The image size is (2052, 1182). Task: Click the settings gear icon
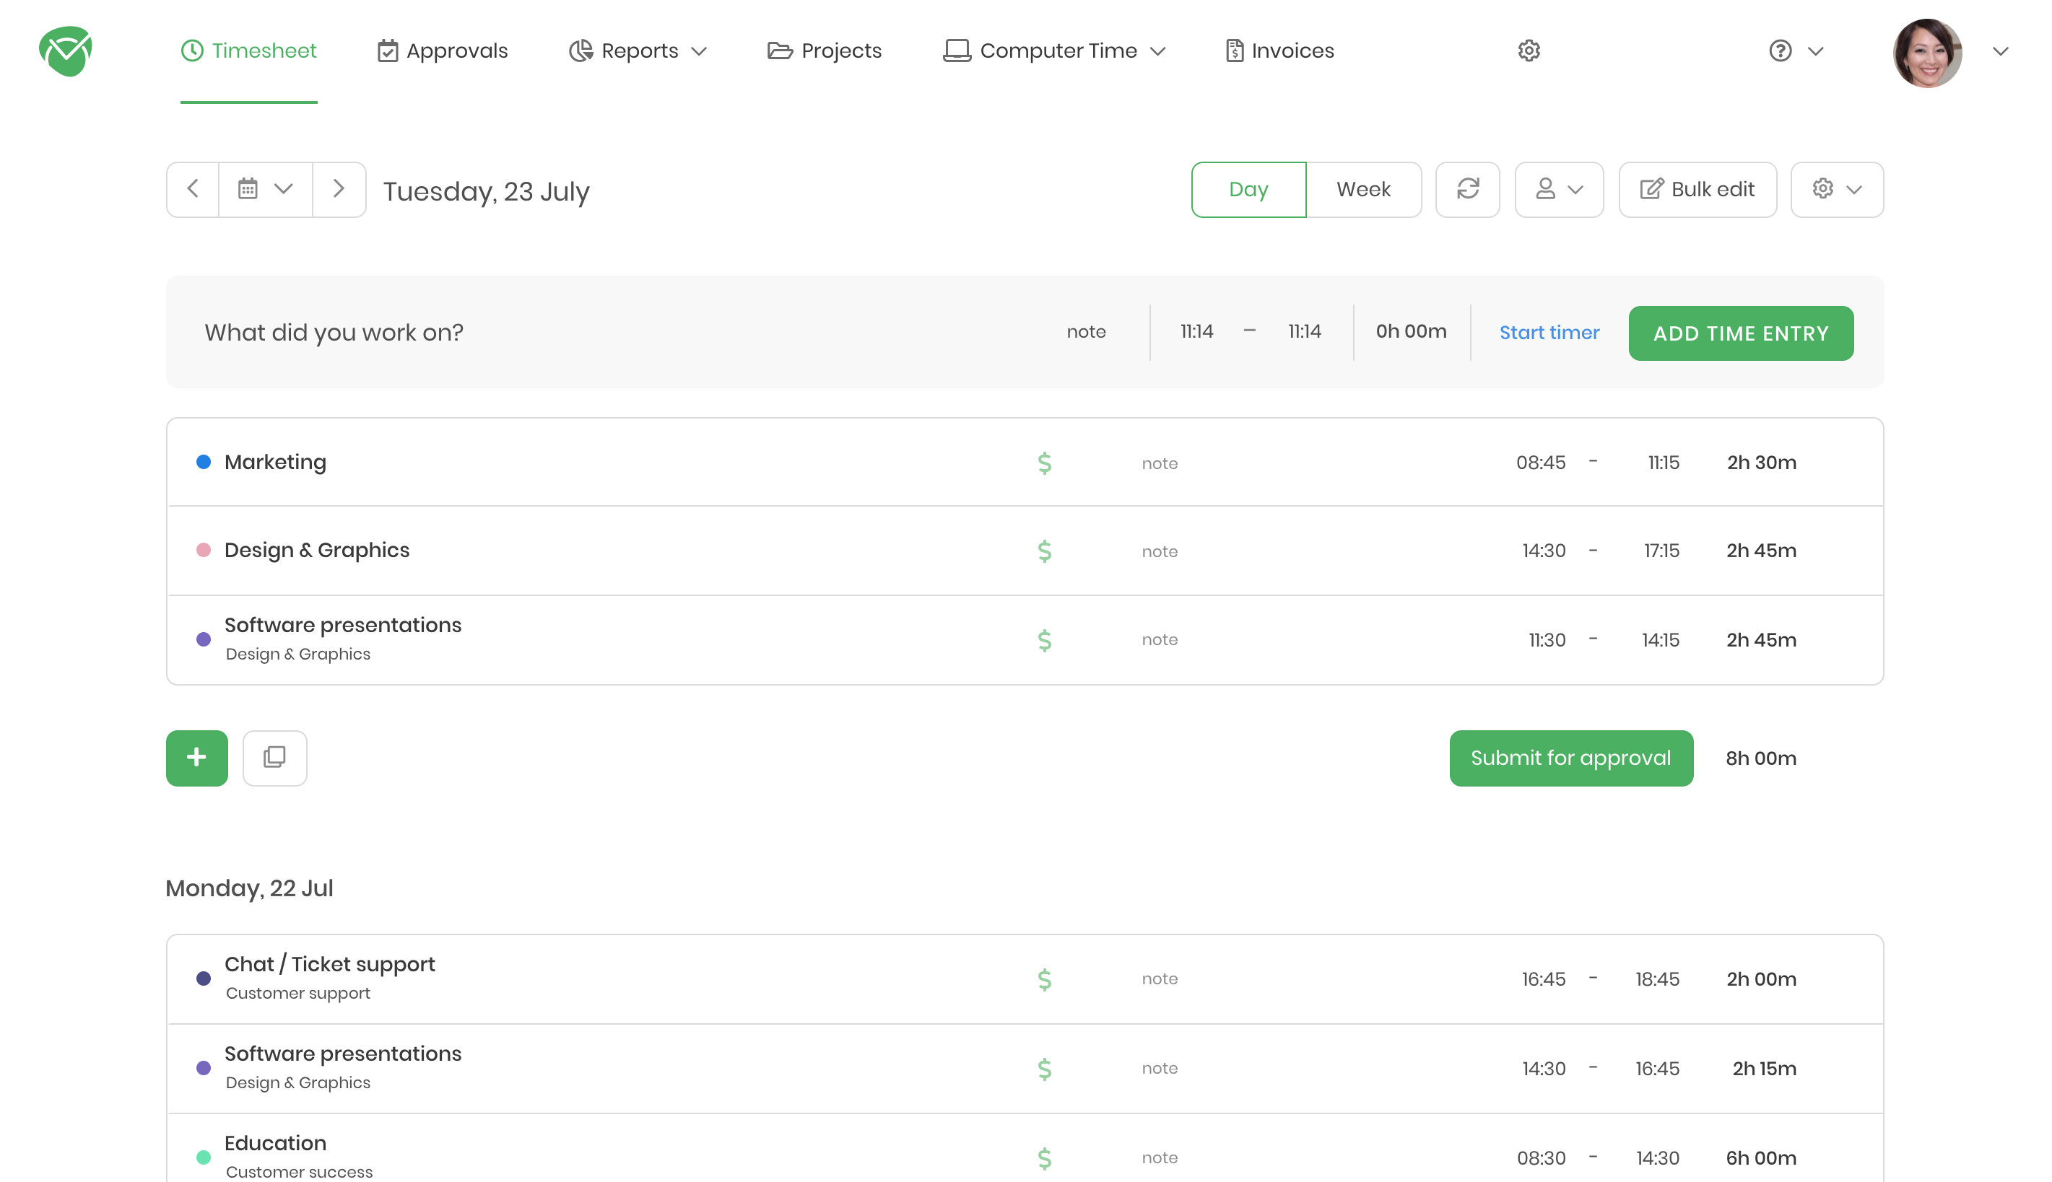click(1529, 51)
